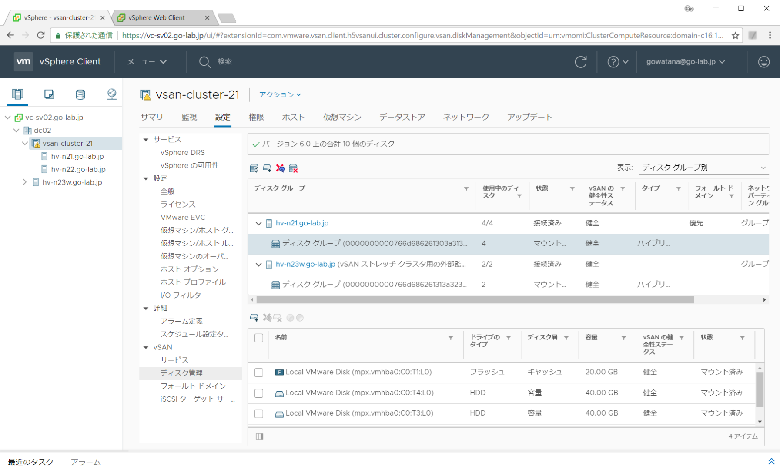
Task: Switch to the サマリ tab
Action: [x=152, y=117]
